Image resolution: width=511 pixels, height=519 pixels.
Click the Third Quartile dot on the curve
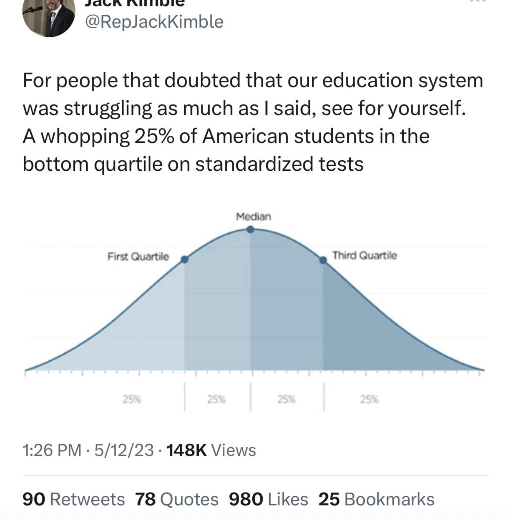(x=323, y=260)
